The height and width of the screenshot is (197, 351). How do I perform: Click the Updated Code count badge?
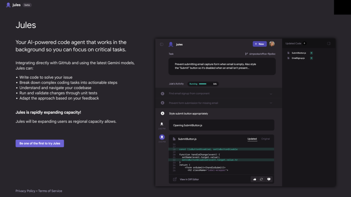304,43
